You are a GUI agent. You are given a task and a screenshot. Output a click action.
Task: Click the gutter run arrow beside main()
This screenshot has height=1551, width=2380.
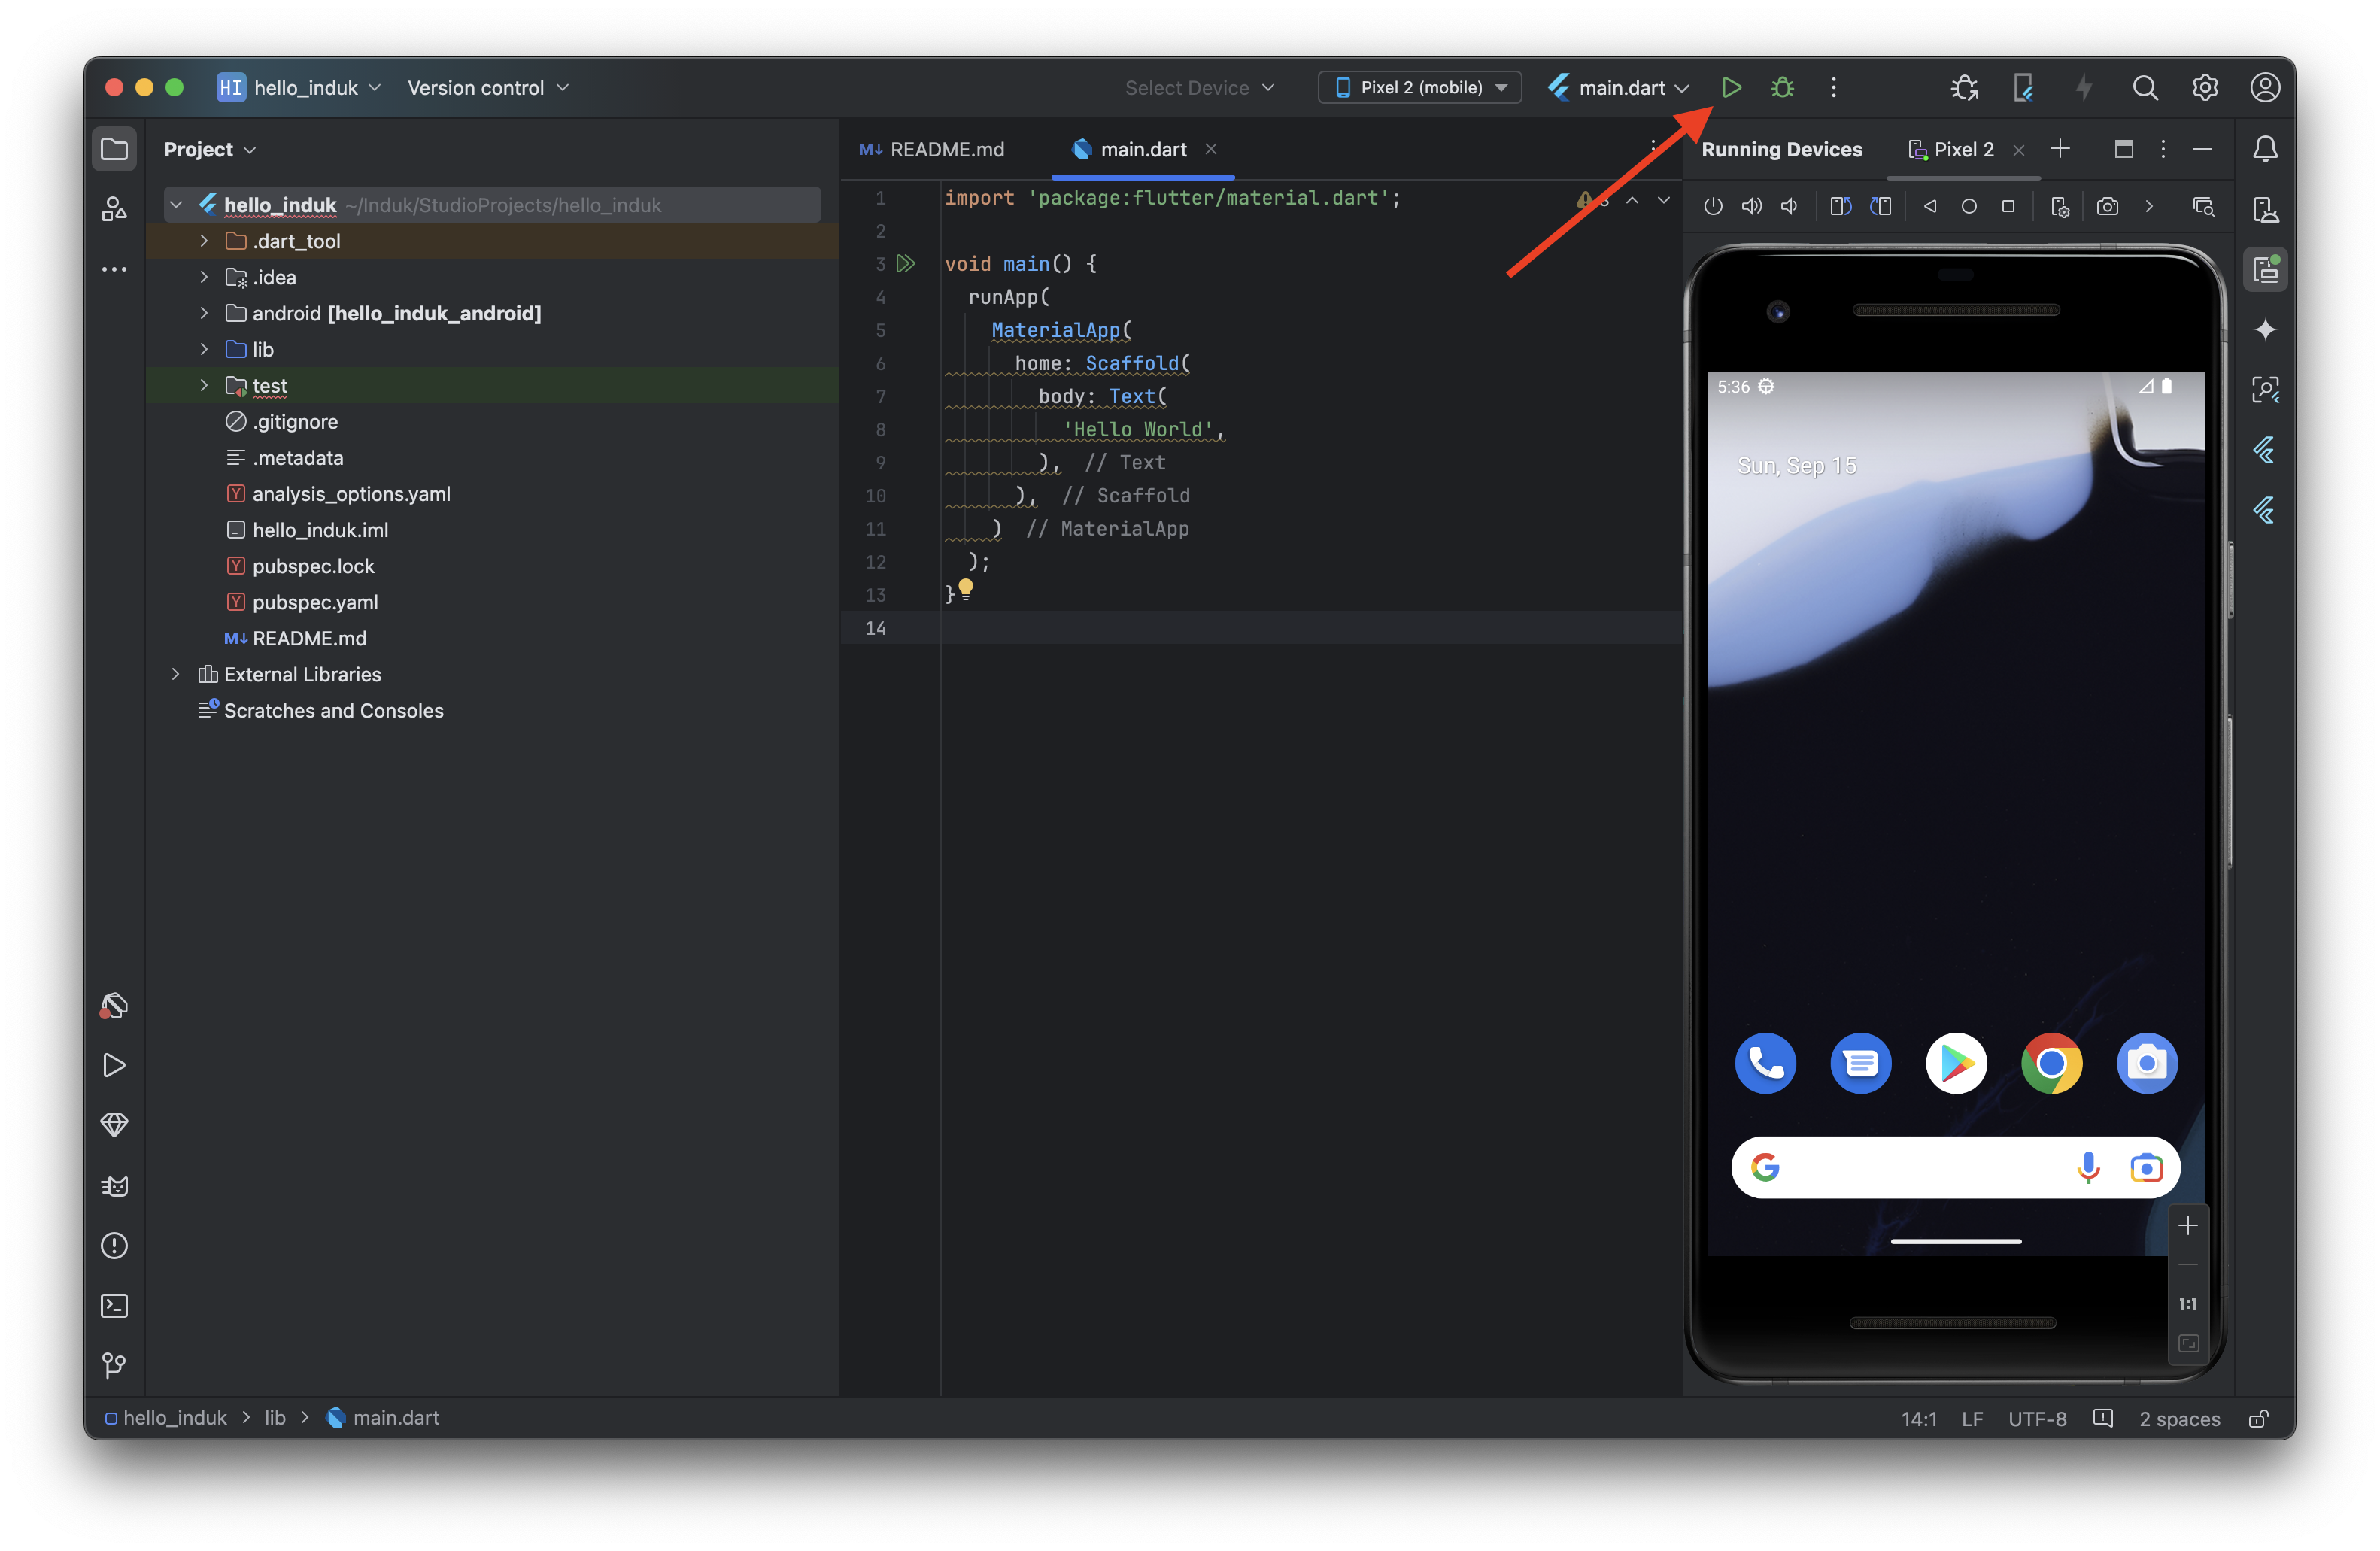(x=905, y=263)
